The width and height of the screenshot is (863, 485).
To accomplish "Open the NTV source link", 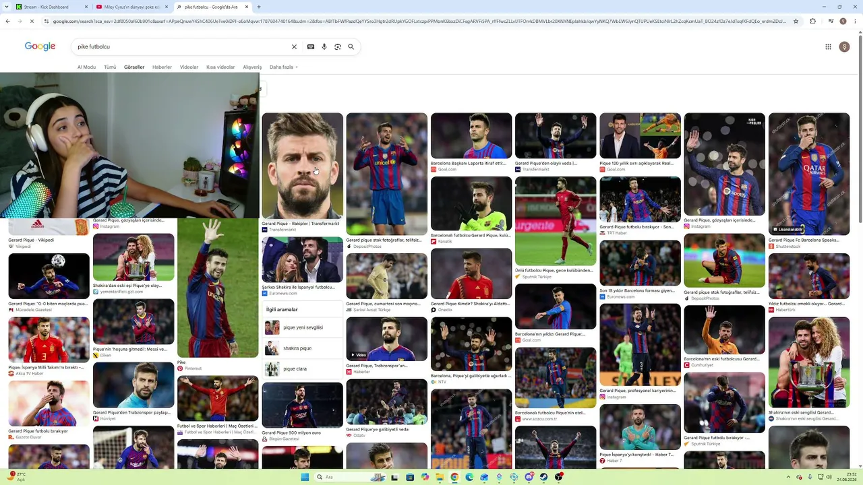I will pyautogui.click(x=438, y=382).
